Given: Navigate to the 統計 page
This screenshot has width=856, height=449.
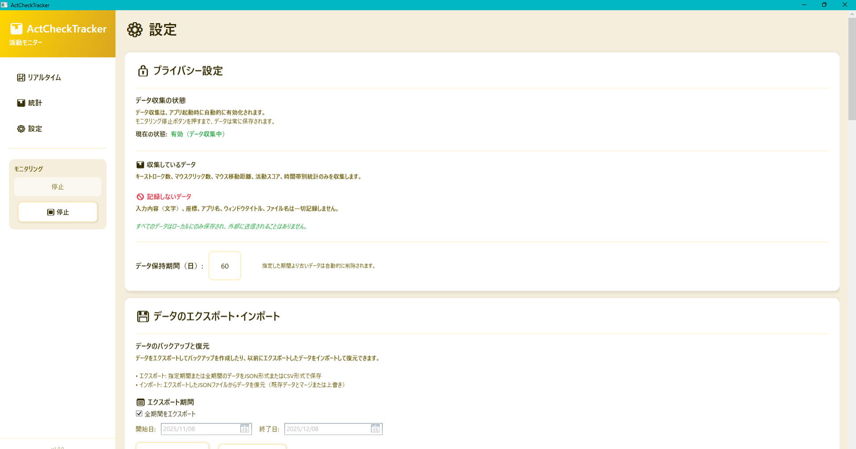Looking at the screenshot, I should click(x=35, y=103).
